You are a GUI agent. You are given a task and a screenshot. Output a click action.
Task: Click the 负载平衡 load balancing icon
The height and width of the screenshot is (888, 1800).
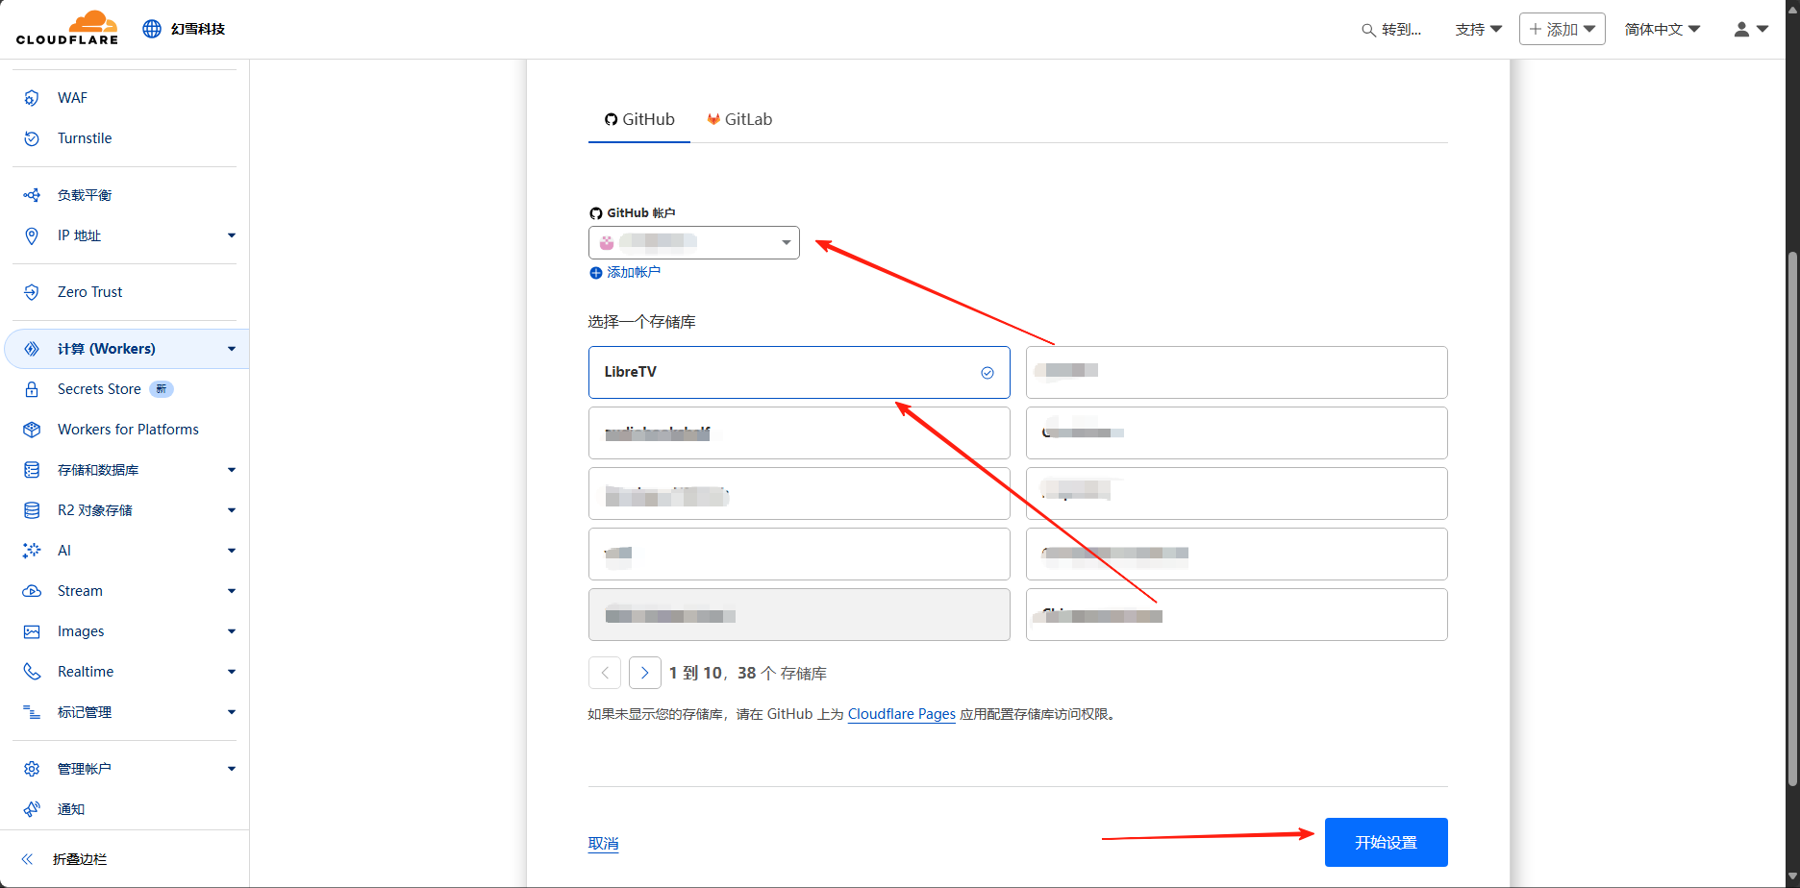pos(32,195)
